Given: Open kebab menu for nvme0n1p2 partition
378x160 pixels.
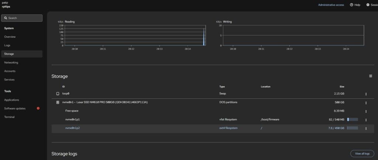Looking at the screenshot, I should [x=366, y=128].
